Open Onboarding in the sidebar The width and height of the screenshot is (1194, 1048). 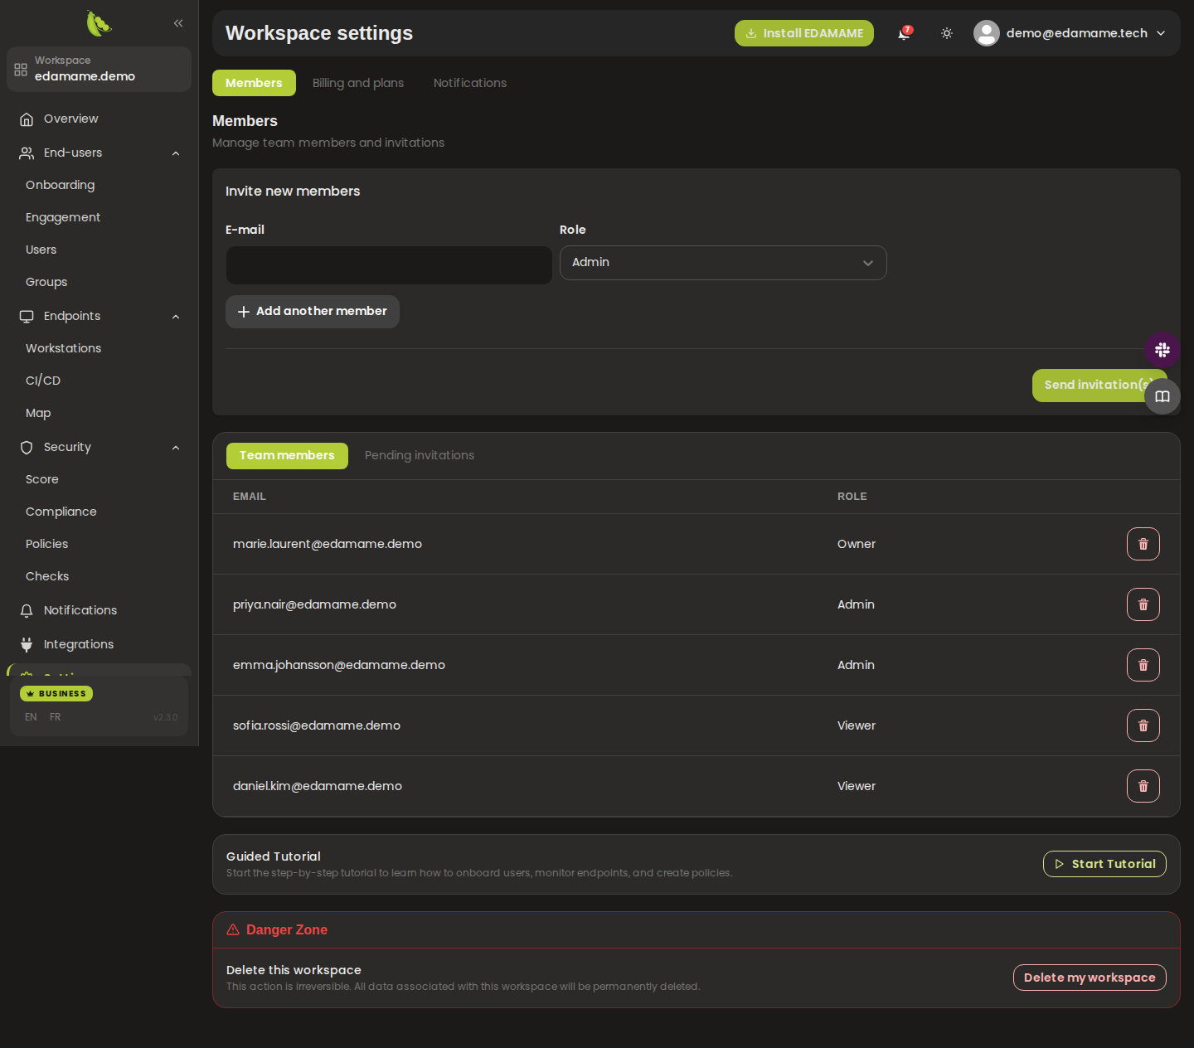click(x=60, y=185)
